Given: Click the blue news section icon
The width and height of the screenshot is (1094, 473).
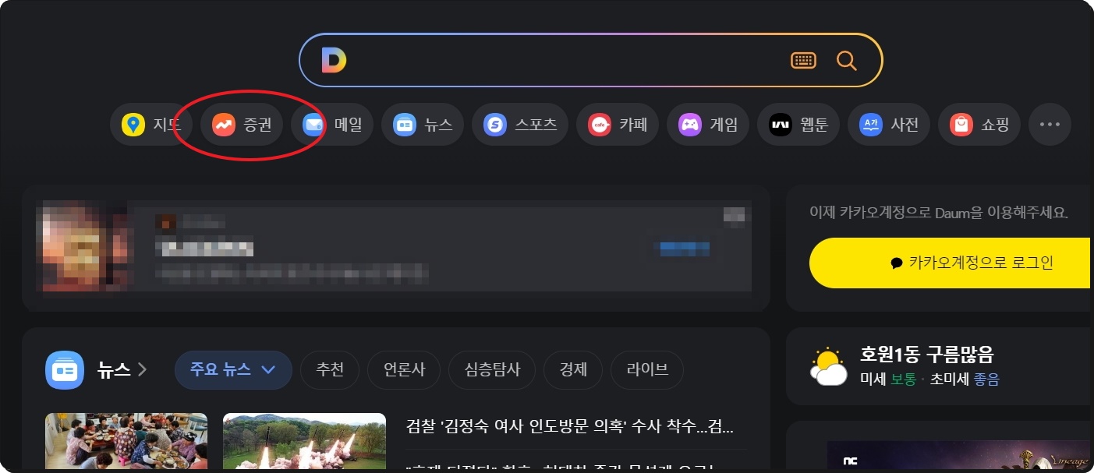Looking at the screenshot, I should pos(65,370).
